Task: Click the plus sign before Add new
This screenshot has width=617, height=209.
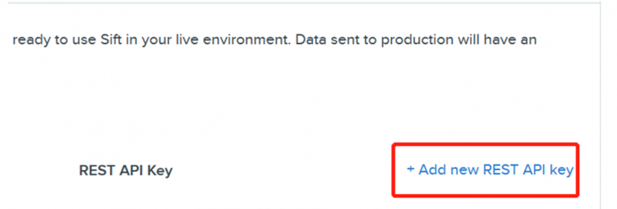Action: tap(410, 170)
